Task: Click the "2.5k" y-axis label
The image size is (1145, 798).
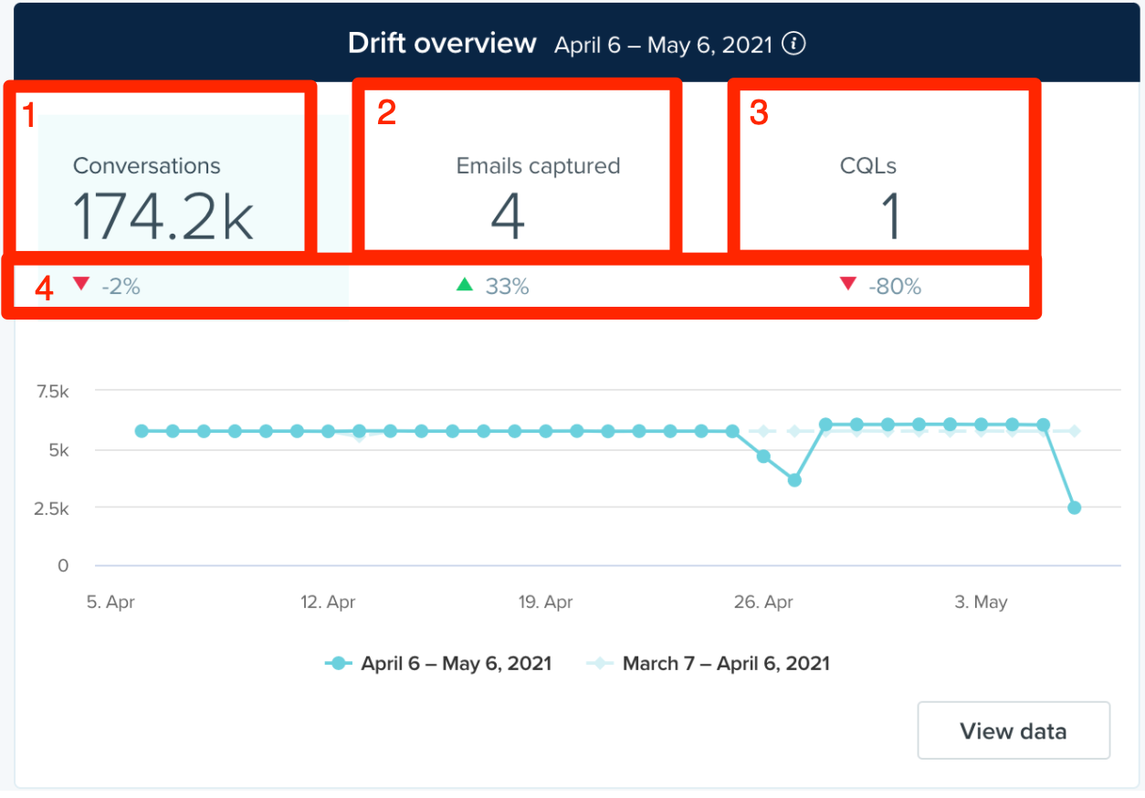Action: 51,509
